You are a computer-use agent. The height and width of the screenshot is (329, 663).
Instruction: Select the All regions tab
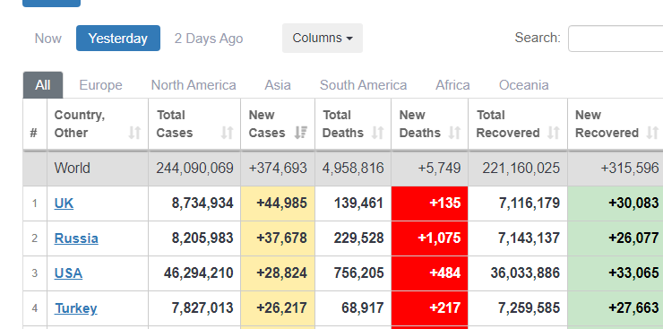(x=43, y=85)
